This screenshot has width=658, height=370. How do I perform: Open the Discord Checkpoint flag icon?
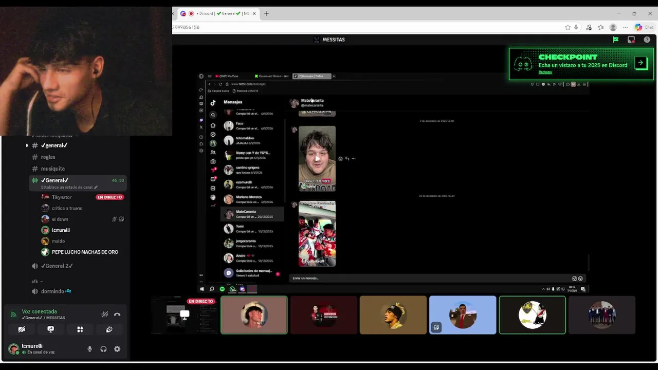[615, 40]
